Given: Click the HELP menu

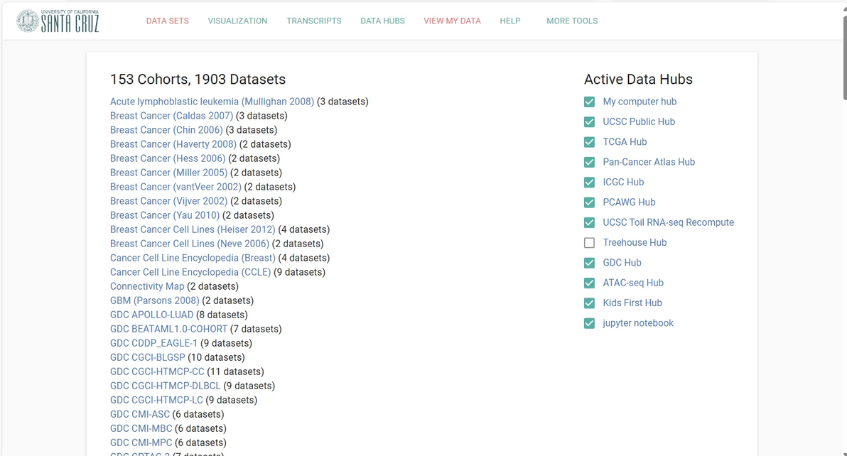Looking at the screenshot, I should 510,21.
